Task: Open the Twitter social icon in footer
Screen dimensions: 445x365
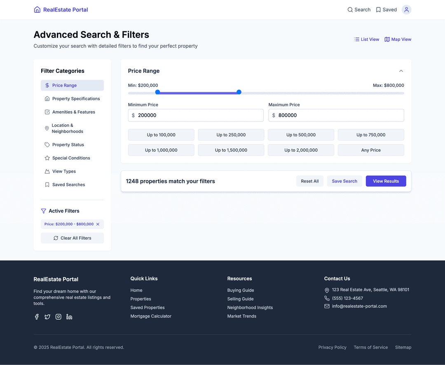Action: tap(47, 317)
